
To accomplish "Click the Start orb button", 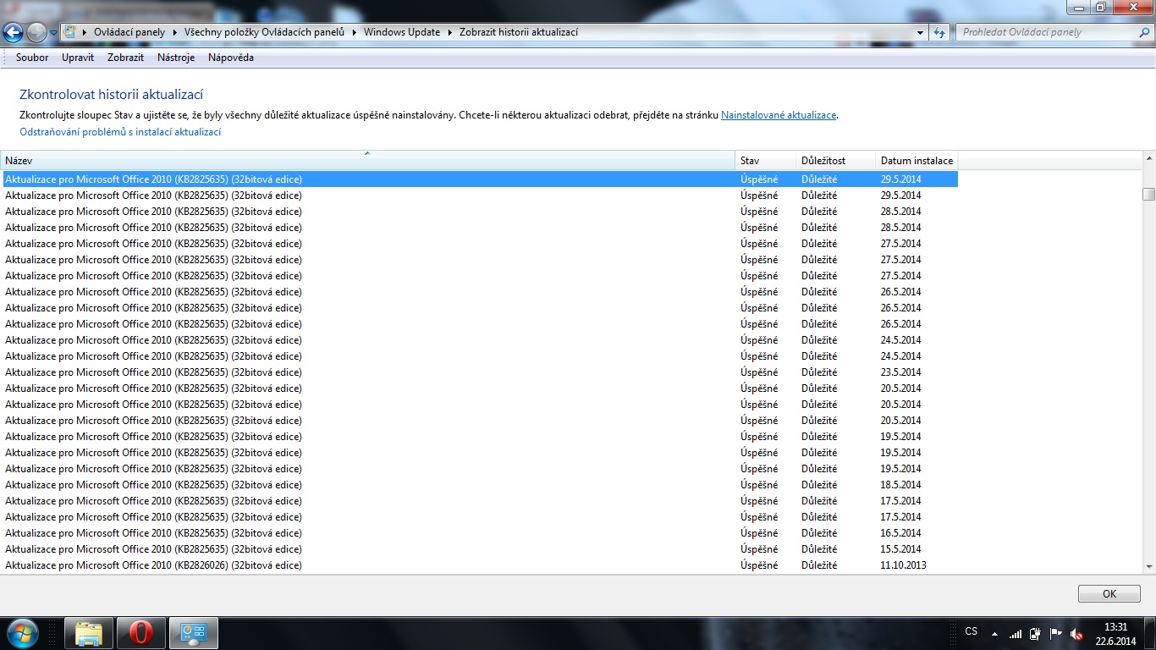I will tap(22, 632).
